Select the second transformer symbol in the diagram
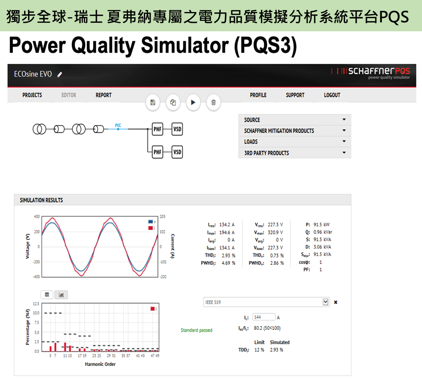 click(x=79, y=129)
